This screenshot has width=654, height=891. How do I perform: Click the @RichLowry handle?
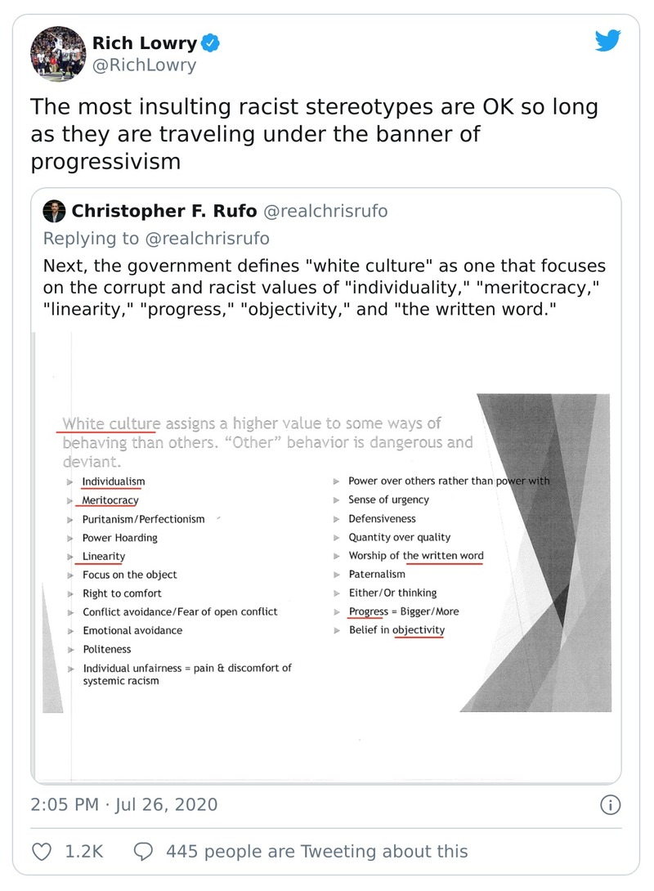pyautogui.click(x=144, y=65)
